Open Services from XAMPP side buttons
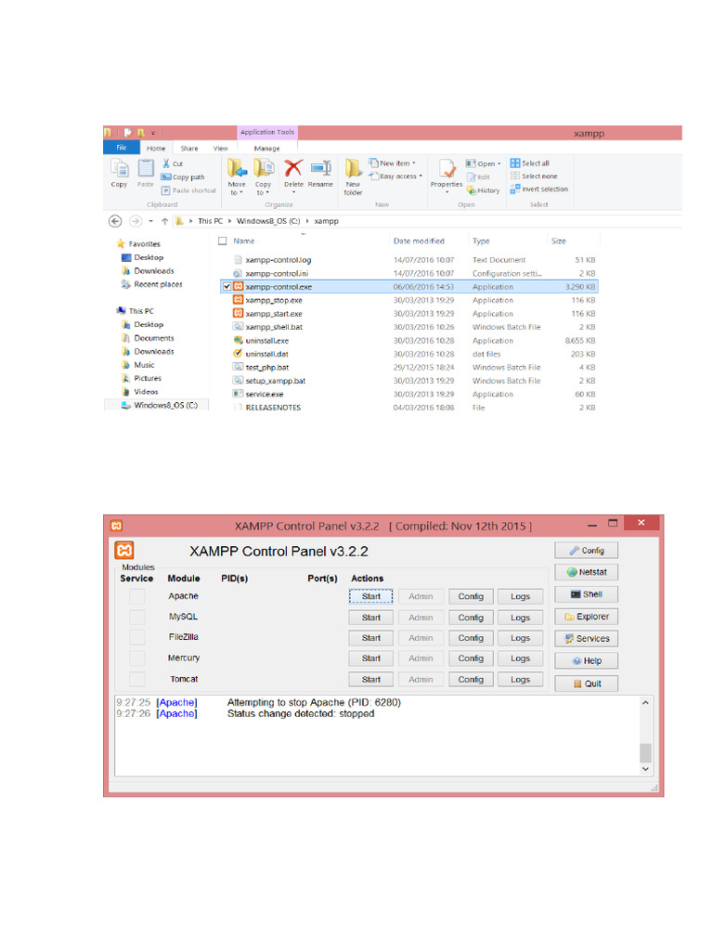This screenshot has height=951, width=713. pos(587,638)
